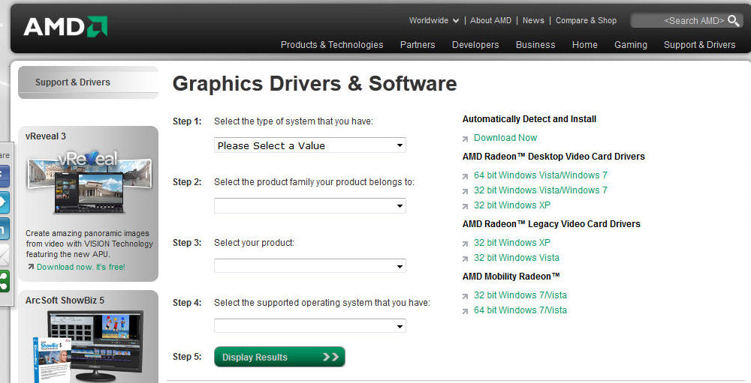Open 64 bit Windows Vista/Windows 7 desktop driver

click(x=541, y=175)
